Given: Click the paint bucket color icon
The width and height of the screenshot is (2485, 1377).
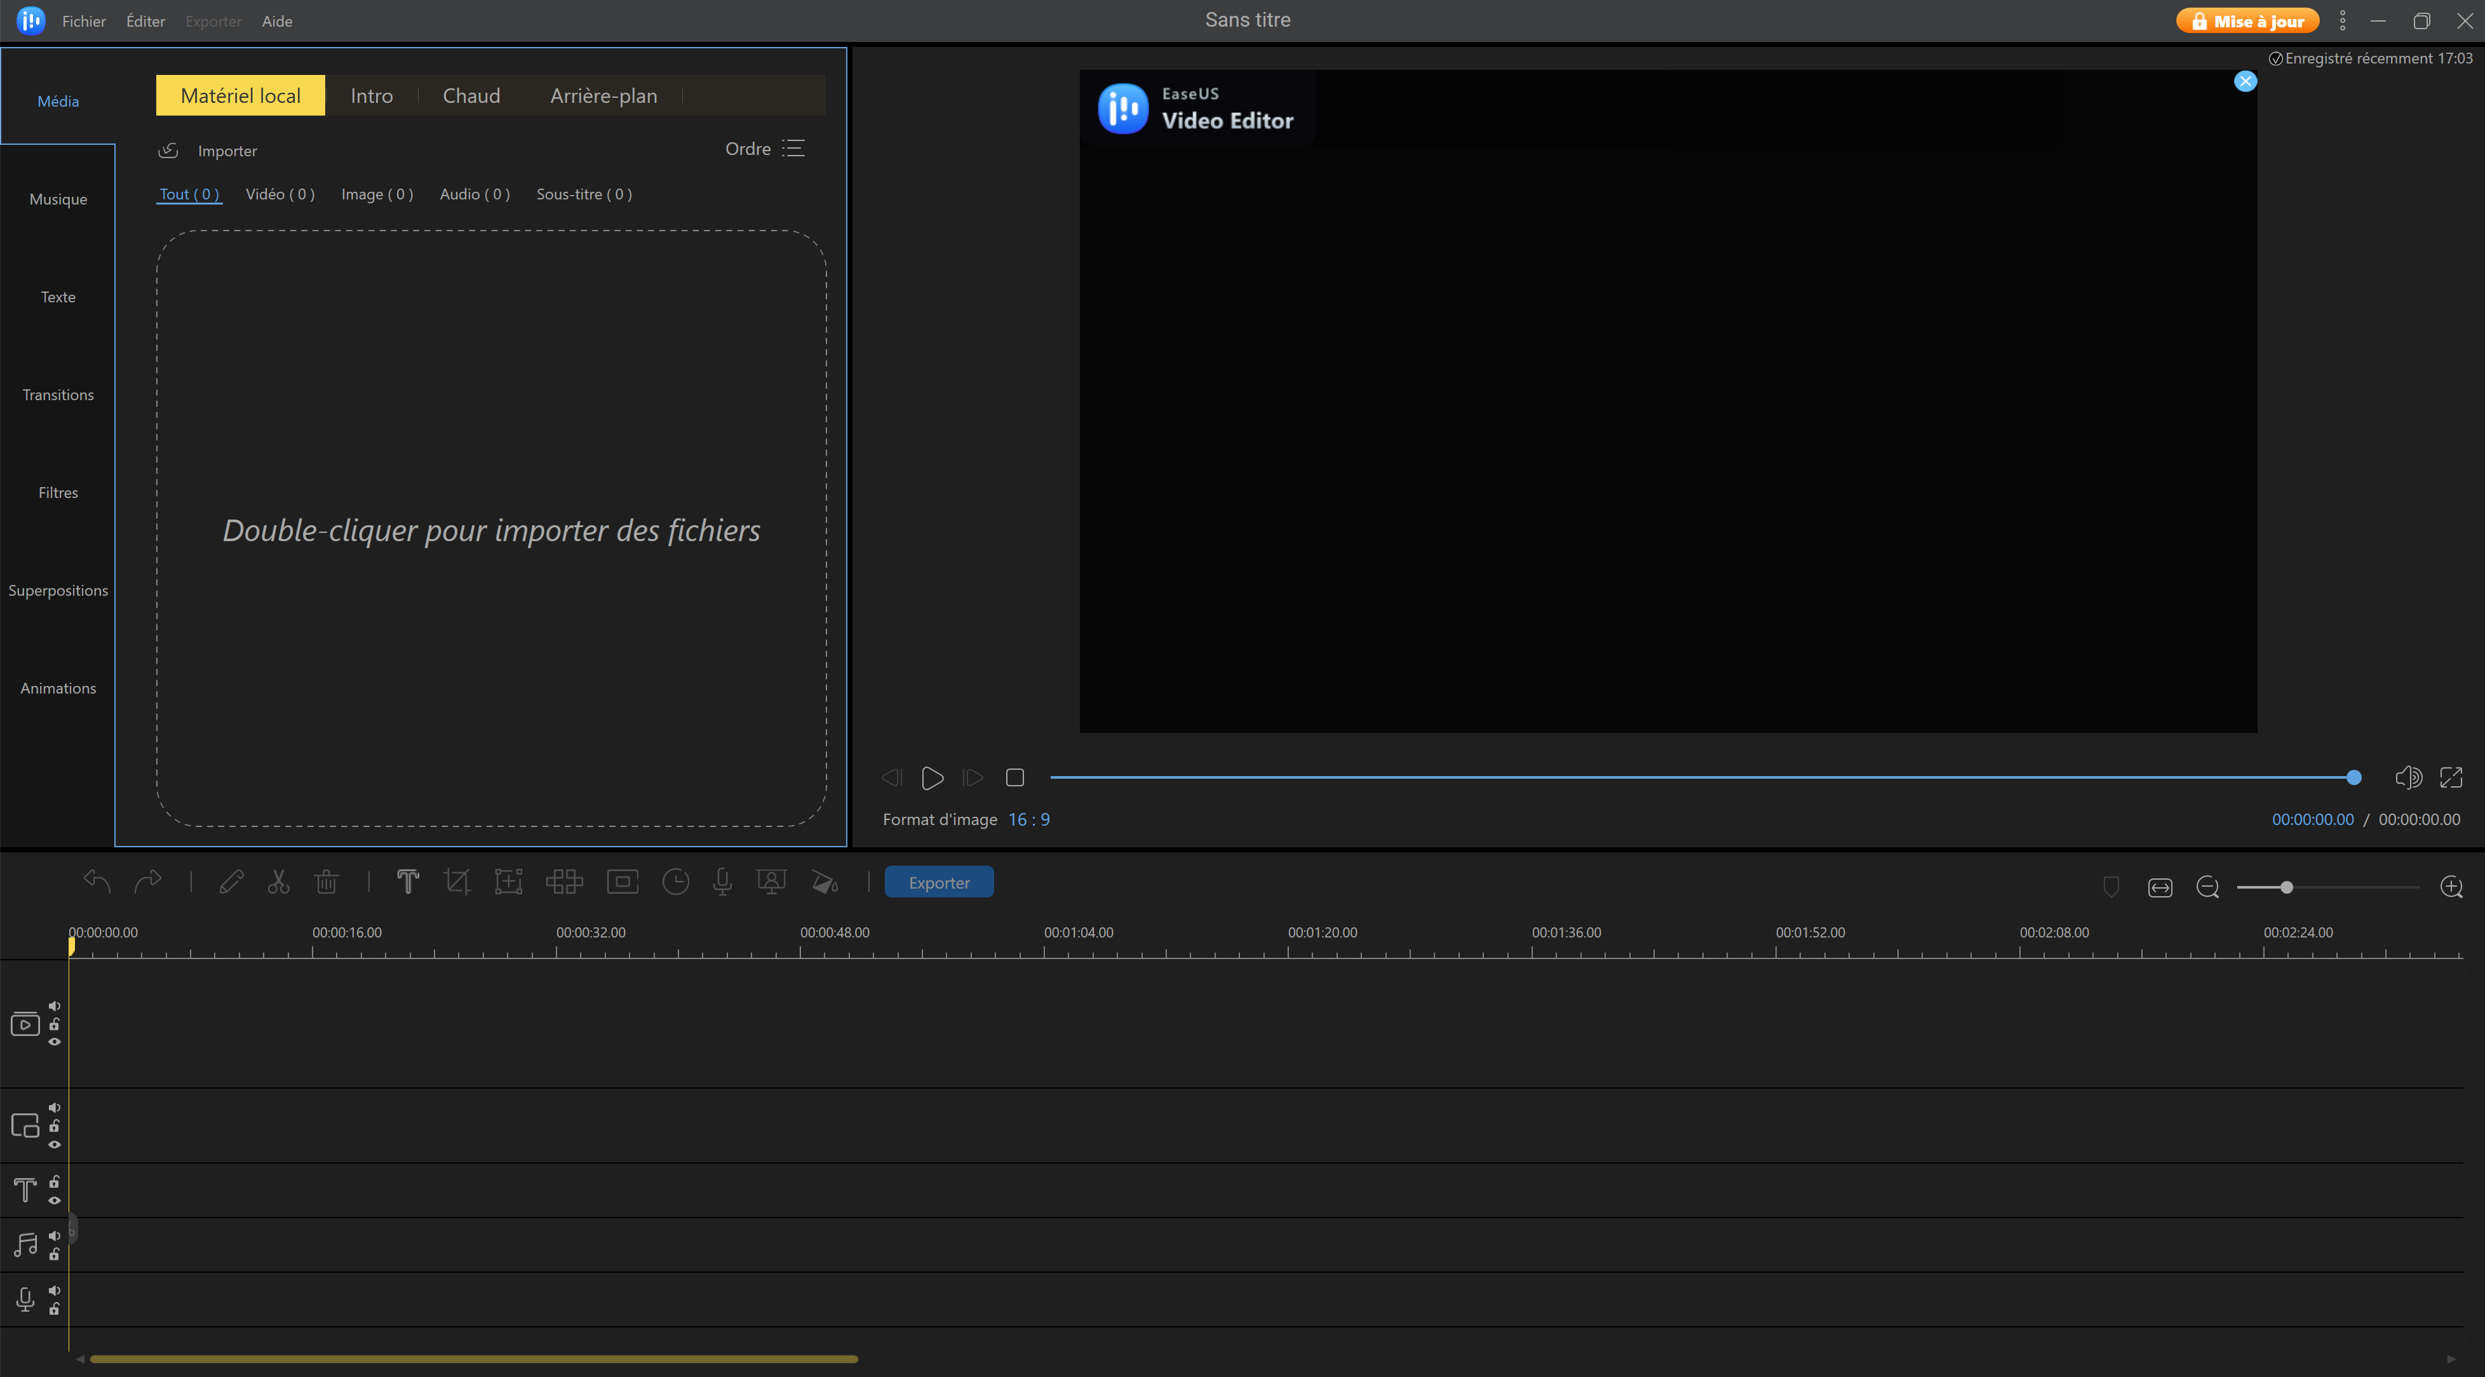Looking at the screenshot, I should coord(825,882).
